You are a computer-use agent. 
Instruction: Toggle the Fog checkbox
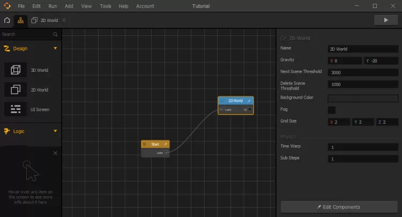click(x=332, y=110)
